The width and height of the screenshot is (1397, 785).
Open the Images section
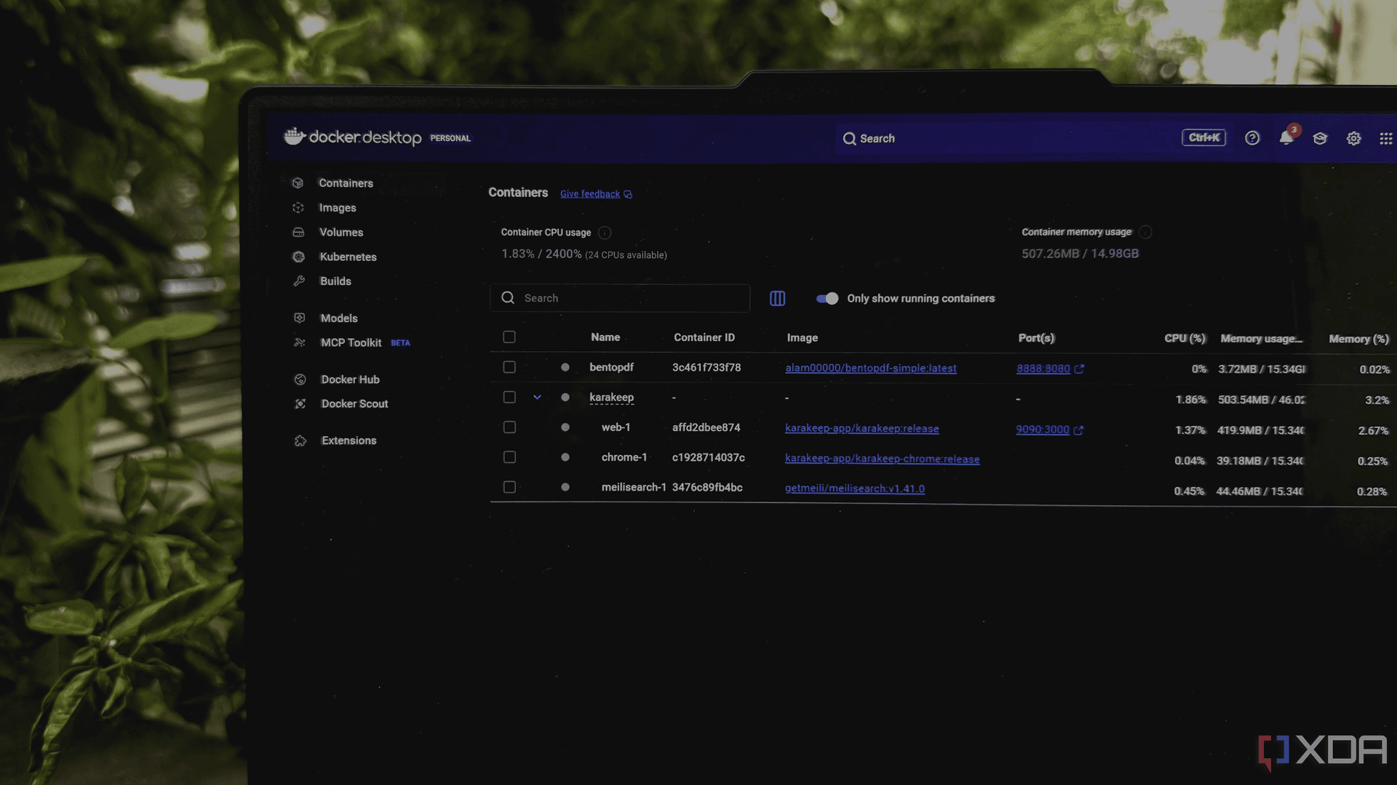(x=338, y=208)
